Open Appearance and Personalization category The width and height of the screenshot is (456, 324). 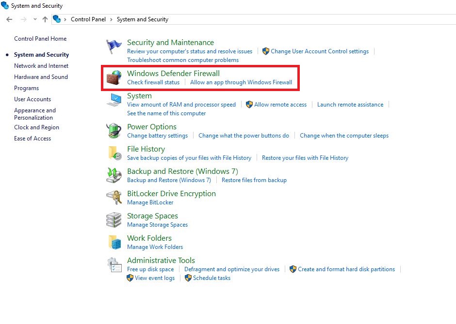click(35, 114)
